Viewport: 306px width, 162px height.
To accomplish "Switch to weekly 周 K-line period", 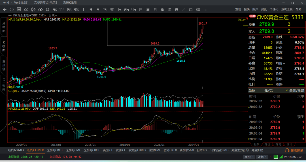I will (x=148, y=10).
